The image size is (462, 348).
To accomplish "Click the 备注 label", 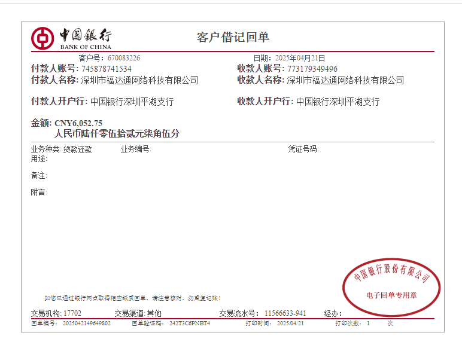I will (x=39, y=175).
